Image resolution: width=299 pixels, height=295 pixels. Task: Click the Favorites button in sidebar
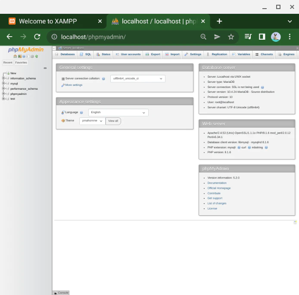pyautogui.click(x=21, y=63)
